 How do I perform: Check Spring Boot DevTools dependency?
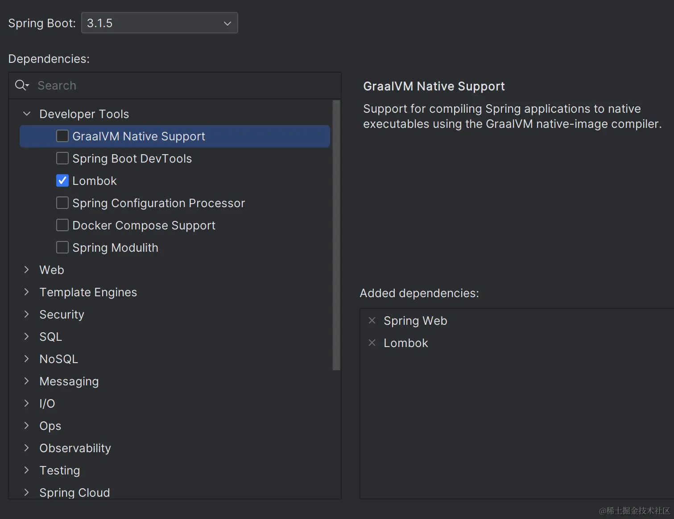(x=62, y=158)
